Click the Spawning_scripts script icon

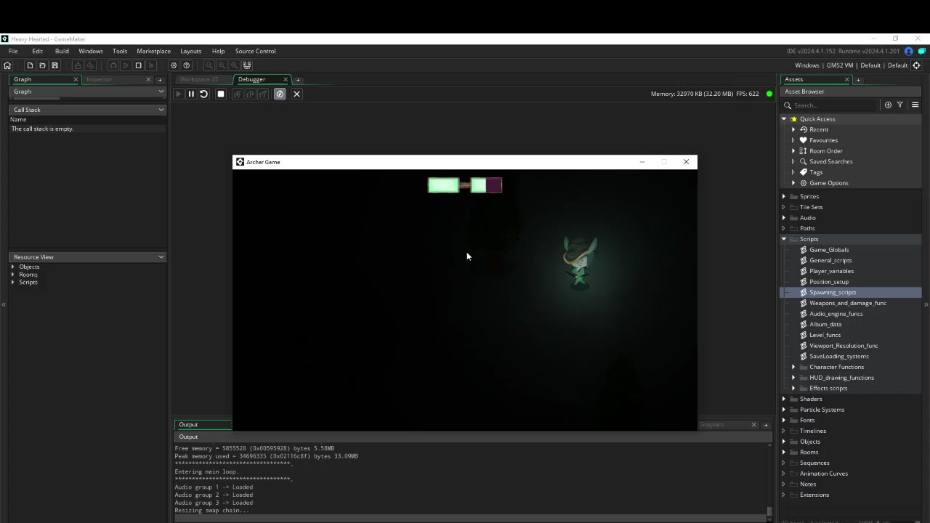tap(804, 292)
